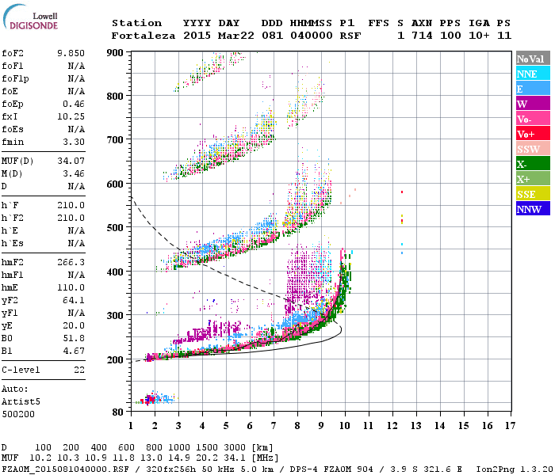Select the X+ light green legend swatch
Screen dimensions: 555x475
[533, 179]
